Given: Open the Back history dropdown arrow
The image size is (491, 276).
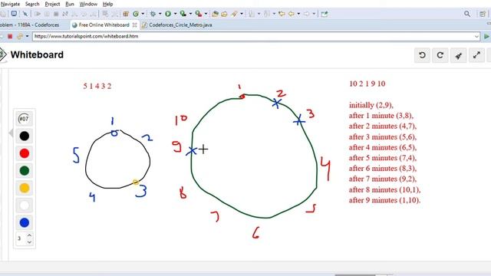Looking at the screenshot, I should [298, 14].
